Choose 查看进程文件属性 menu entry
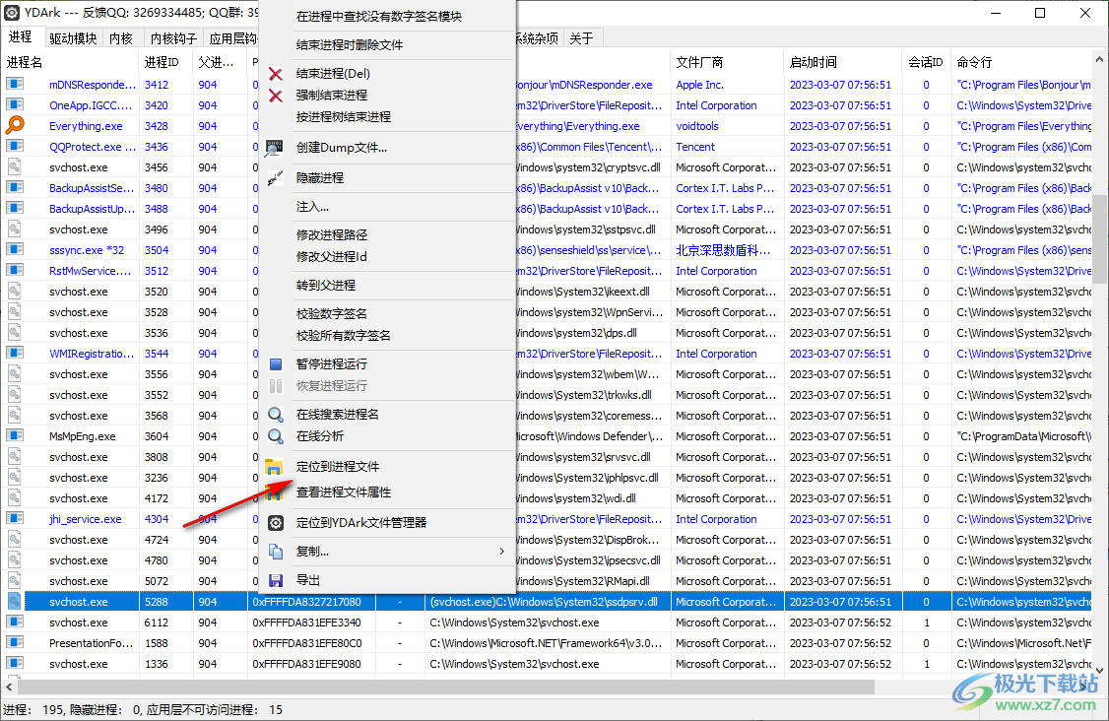 [x=344, y=492]
